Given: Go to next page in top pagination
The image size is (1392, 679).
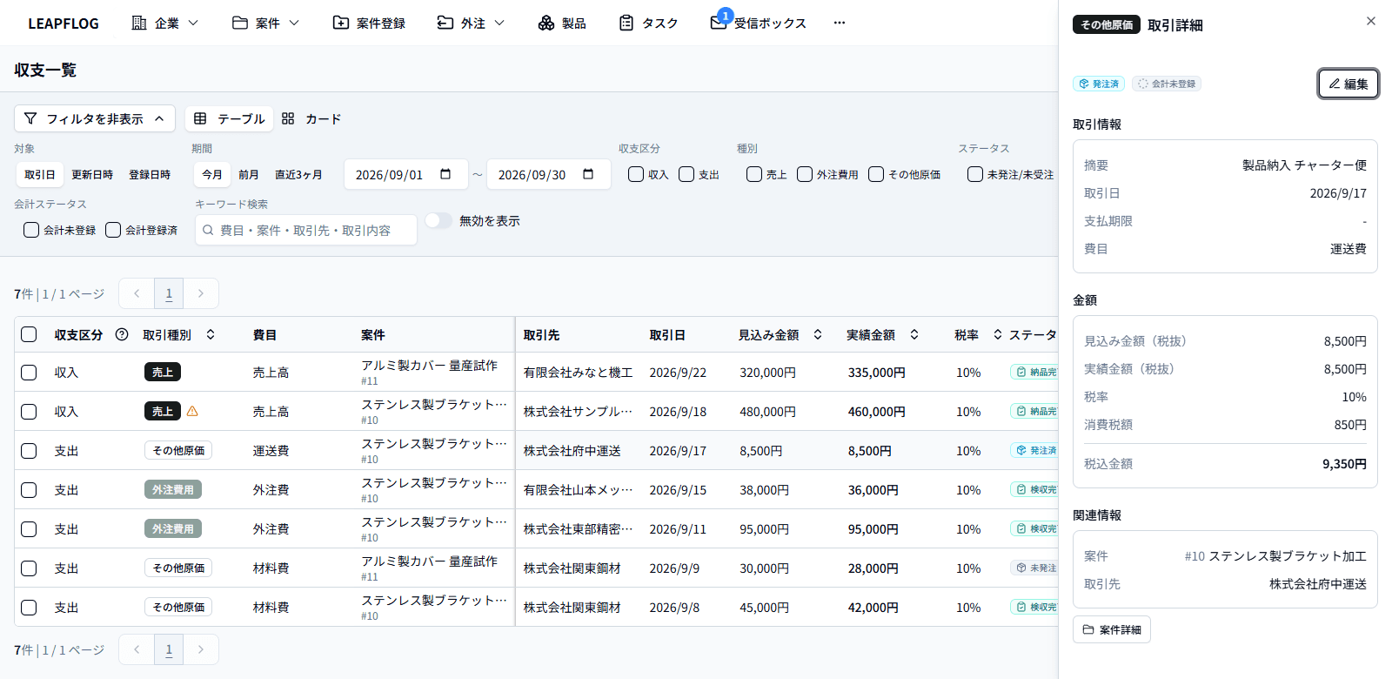Looking at the screenshot, I should click(x=201, y=293).
